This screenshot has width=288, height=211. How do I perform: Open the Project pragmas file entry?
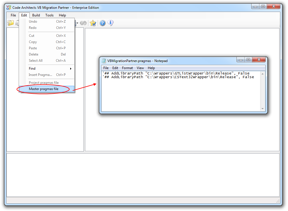(x=47, y=83)
